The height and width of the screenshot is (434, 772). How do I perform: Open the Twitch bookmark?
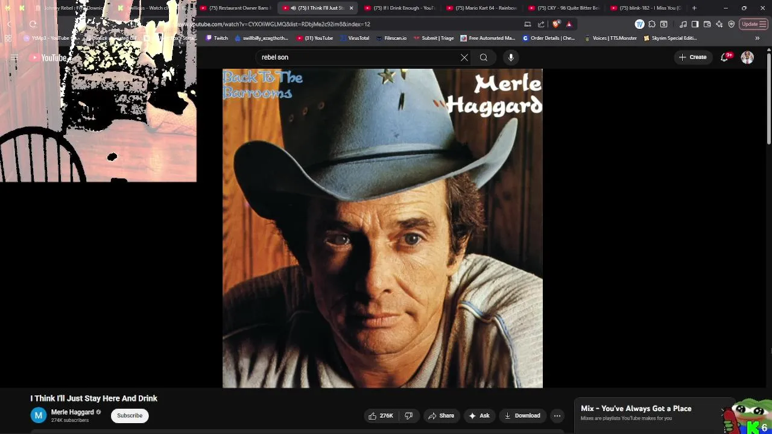[217, 38]
